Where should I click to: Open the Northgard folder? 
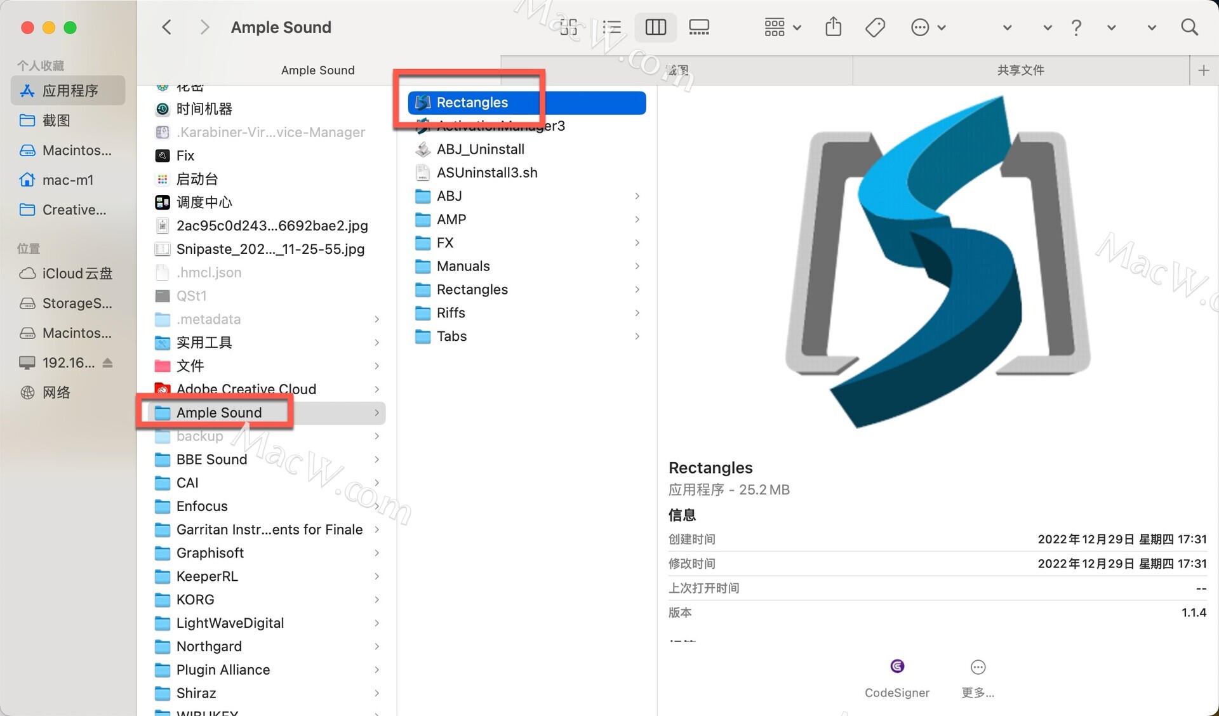(267, 647)
